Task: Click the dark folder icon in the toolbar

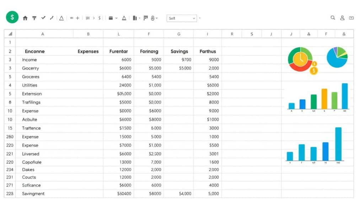Action: (111, 18)
